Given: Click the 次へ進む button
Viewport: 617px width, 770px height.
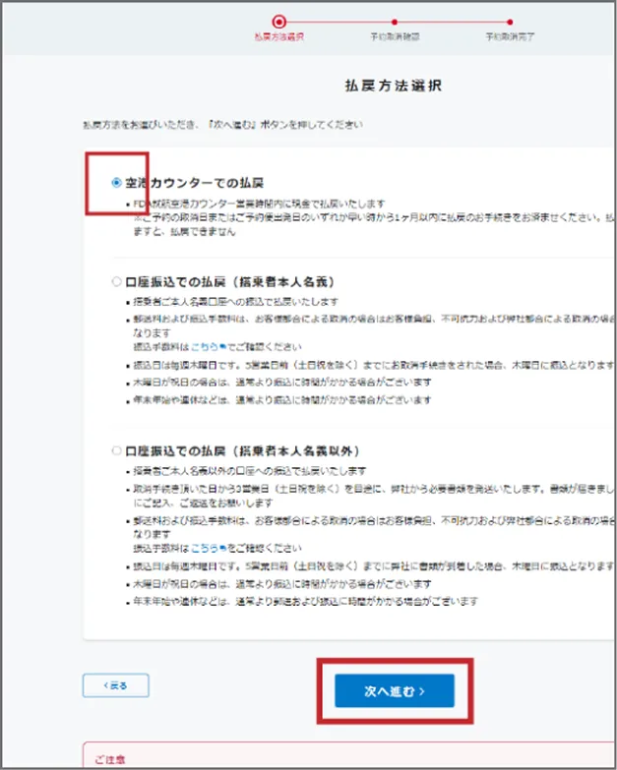Looking at the screenshot, I should pyautogui.click(x=394, y=691).
